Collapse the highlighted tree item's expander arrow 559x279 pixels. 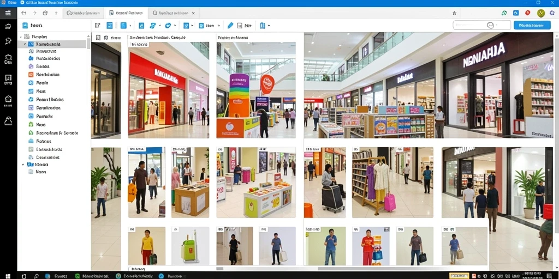(x=25, y=44)
